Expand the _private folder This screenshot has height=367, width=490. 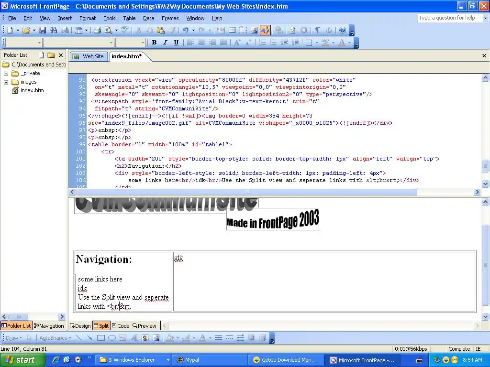point(6,74)
